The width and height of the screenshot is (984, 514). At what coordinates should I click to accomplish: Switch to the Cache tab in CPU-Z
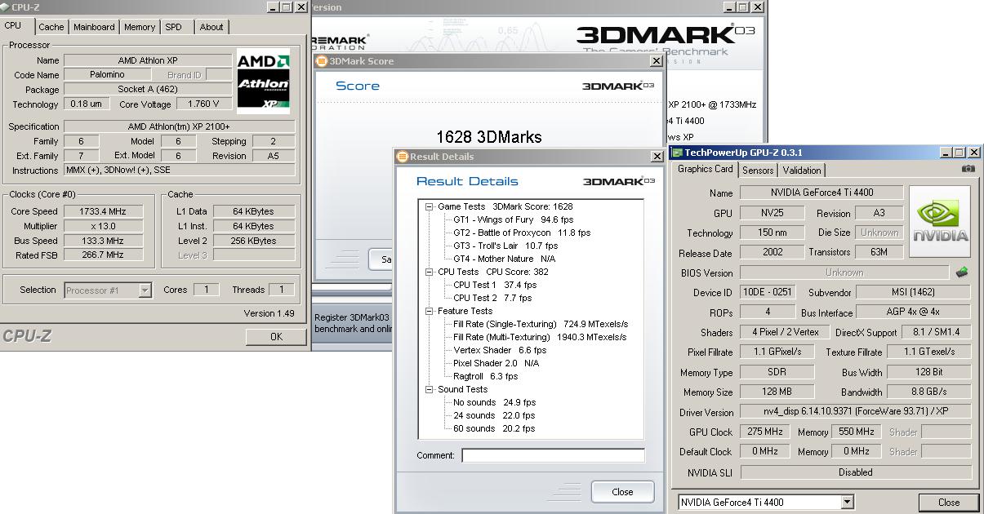51,27
